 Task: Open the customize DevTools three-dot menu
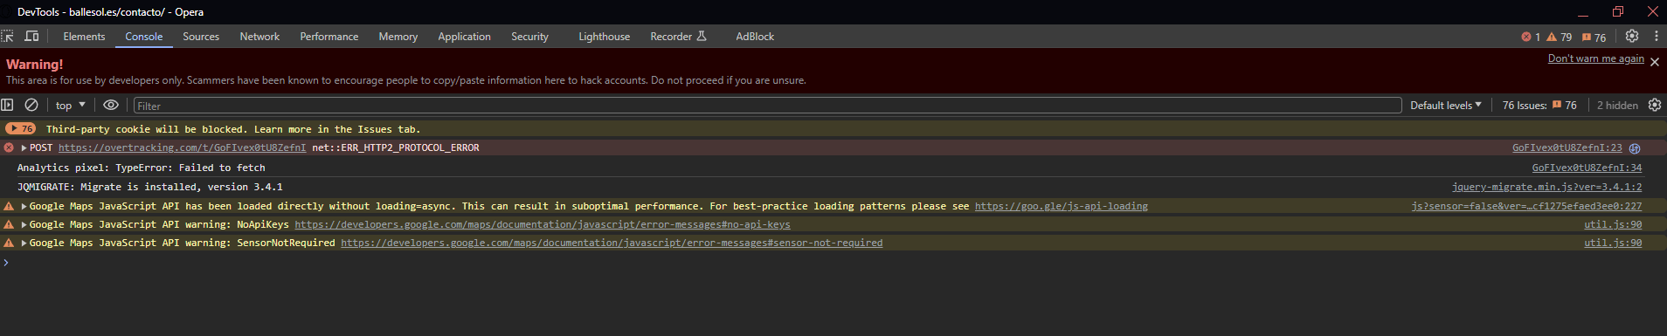point(1656,36)
